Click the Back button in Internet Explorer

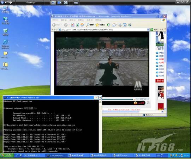(x=56, y=25)
